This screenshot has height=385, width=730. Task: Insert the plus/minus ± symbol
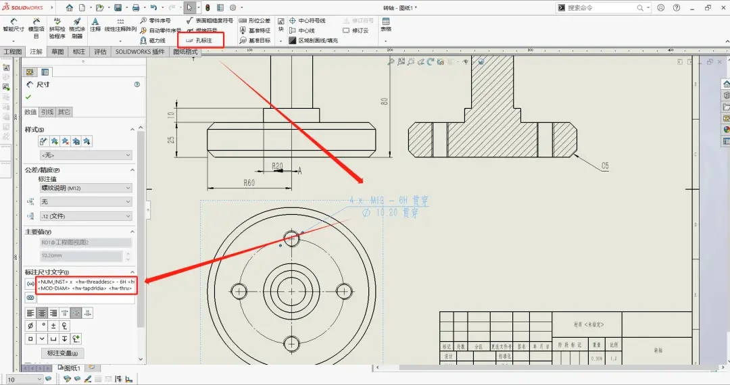pos(53,326)
